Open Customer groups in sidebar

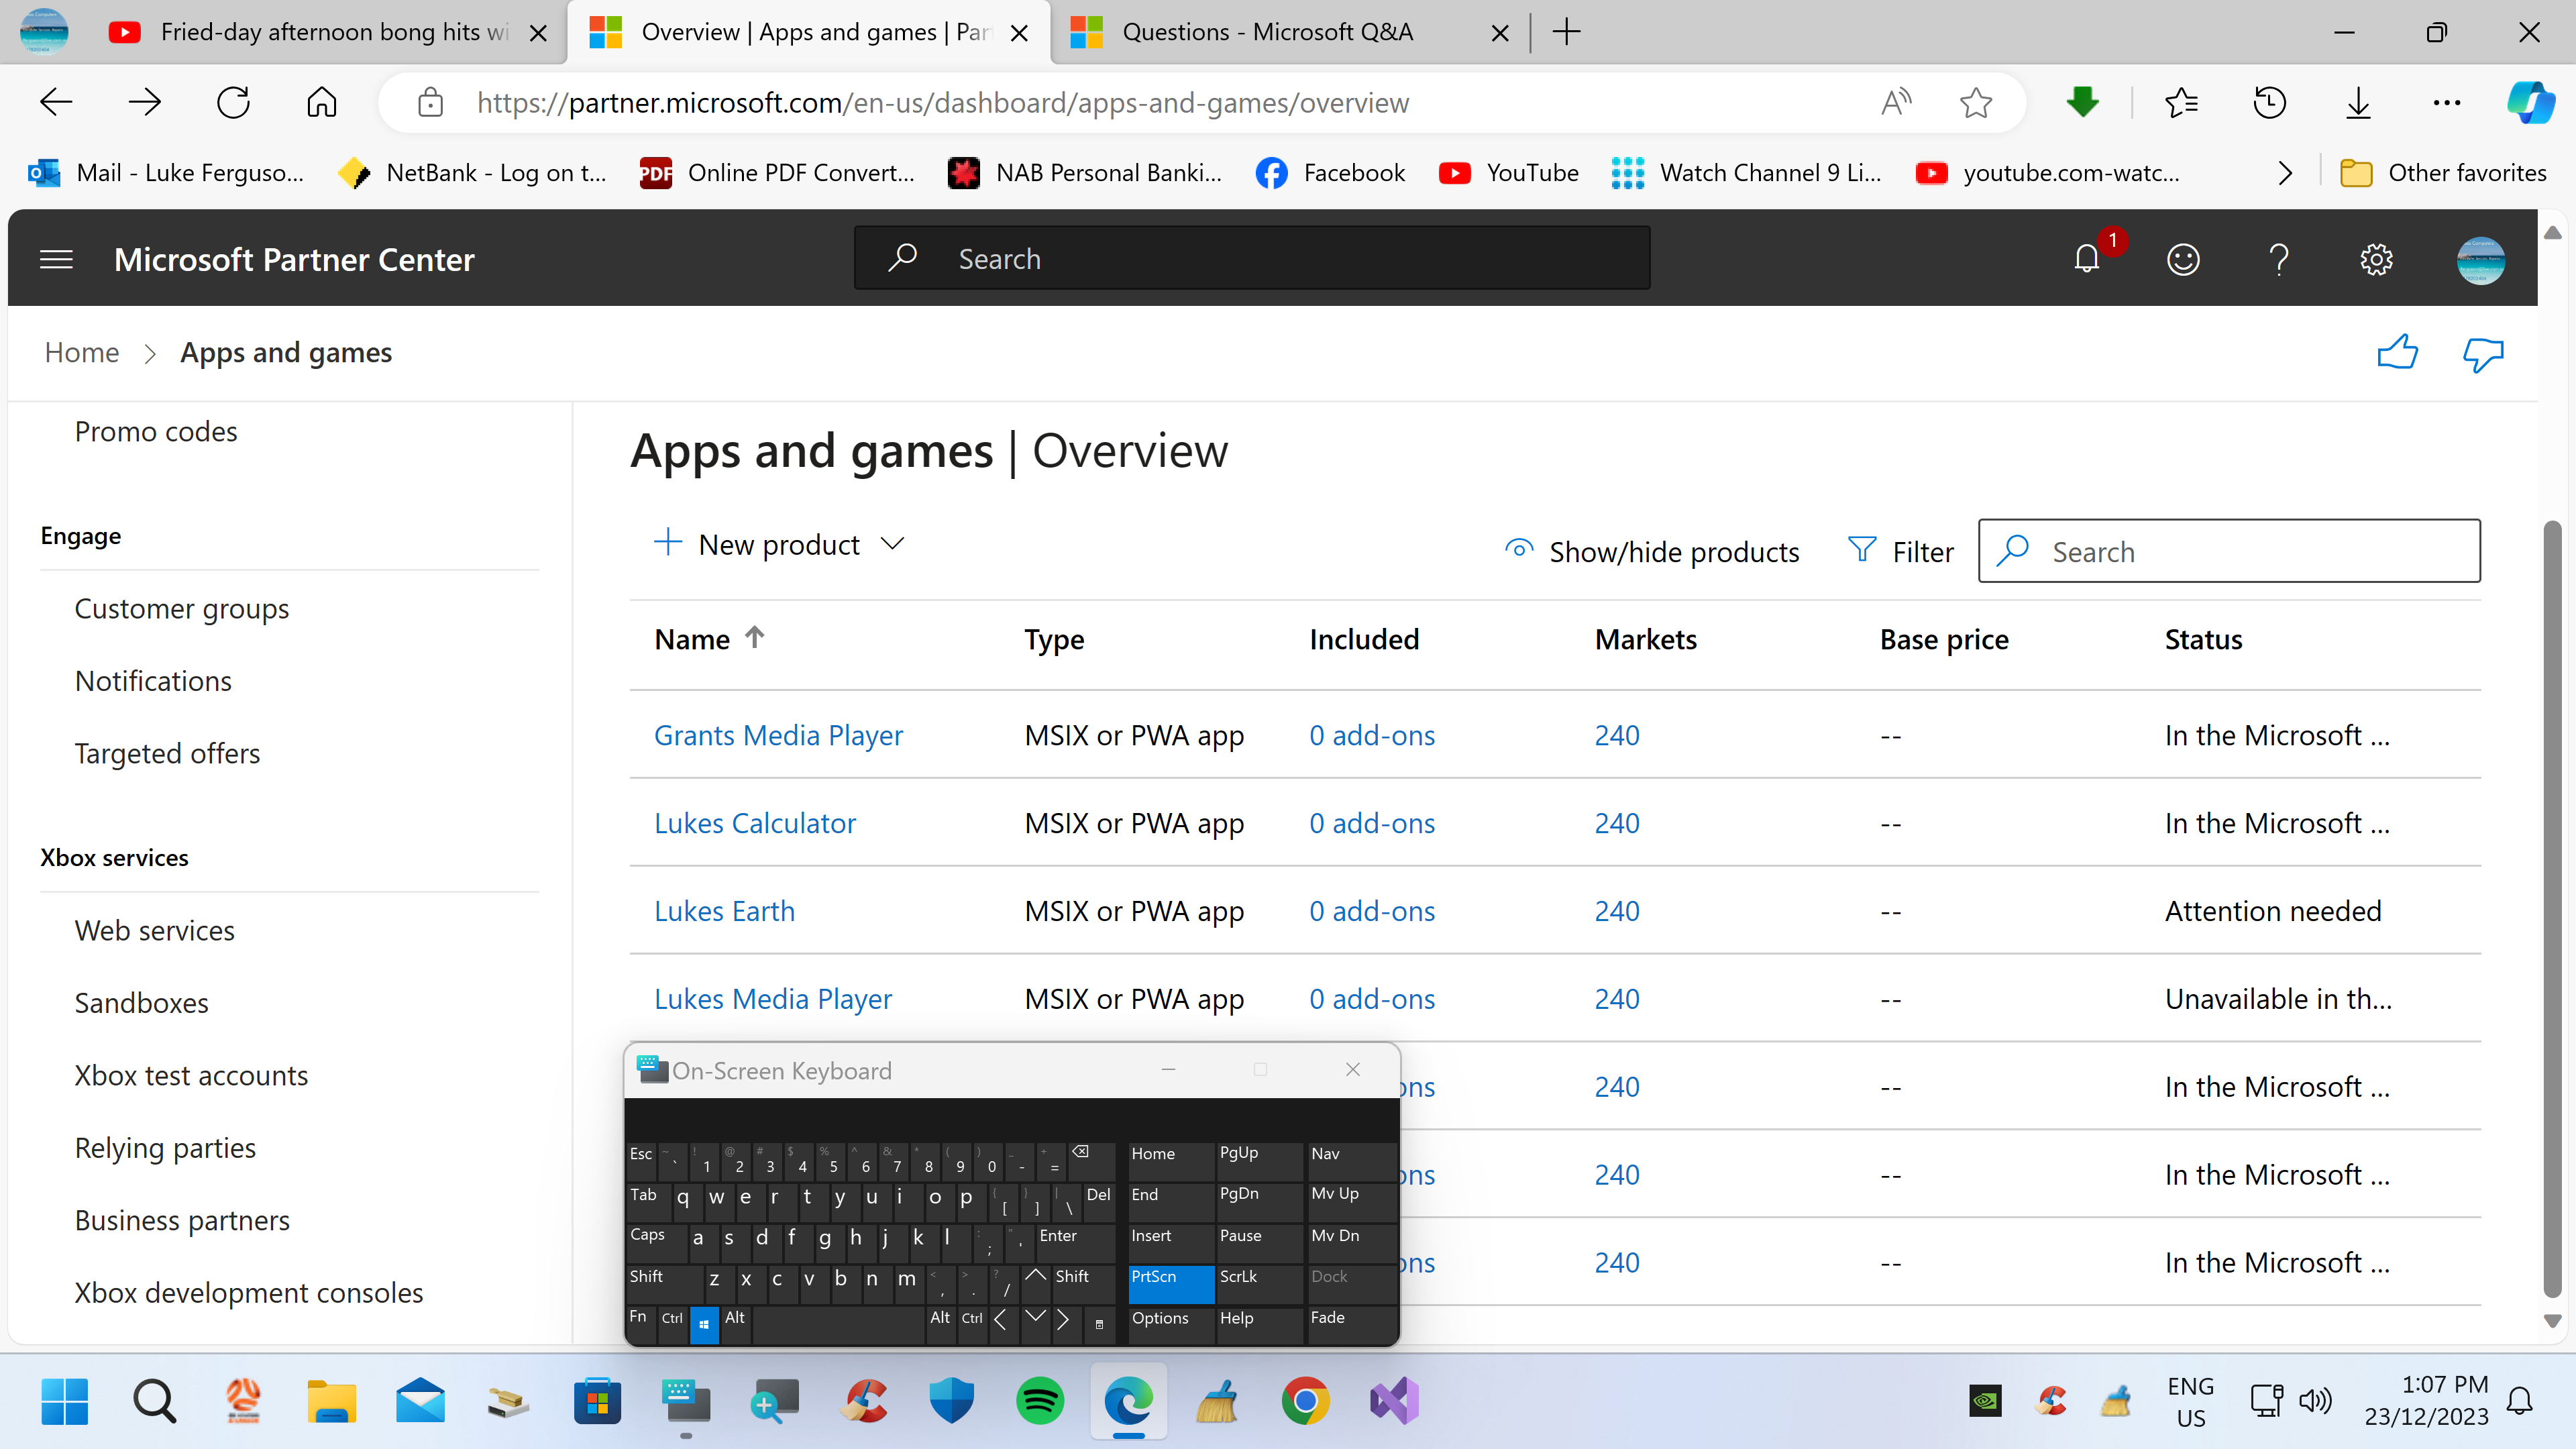(182, 608)
